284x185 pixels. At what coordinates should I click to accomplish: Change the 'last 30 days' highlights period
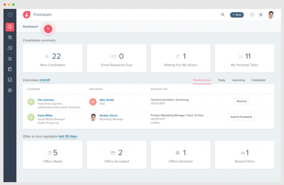click(x=68, y=136)
